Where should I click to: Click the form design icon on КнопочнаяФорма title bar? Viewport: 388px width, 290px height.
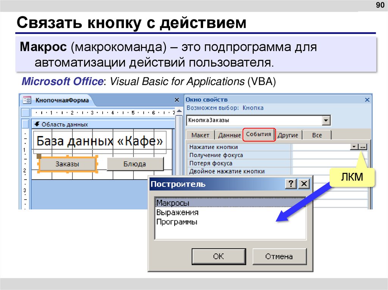tap(26, 100)
